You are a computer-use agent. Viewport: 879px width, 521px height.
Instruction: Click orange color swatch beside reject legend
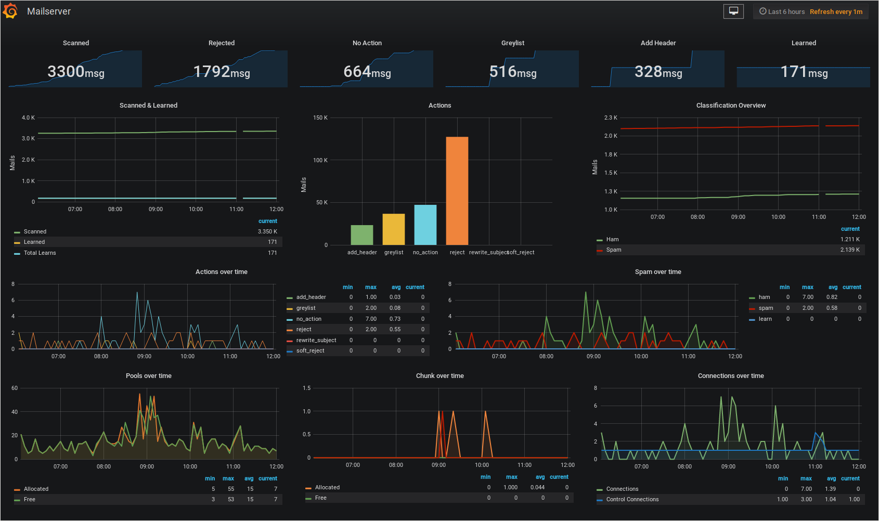click(290, 330)
